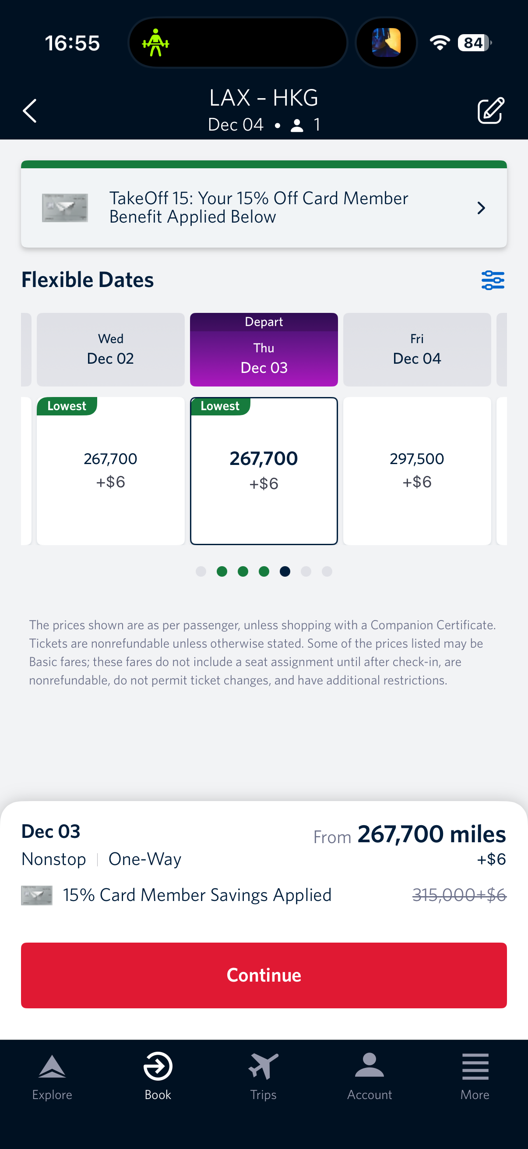Open the Flexible Dates filter icon
This screenshot has width=528, height=1149.
coord(493,280)
